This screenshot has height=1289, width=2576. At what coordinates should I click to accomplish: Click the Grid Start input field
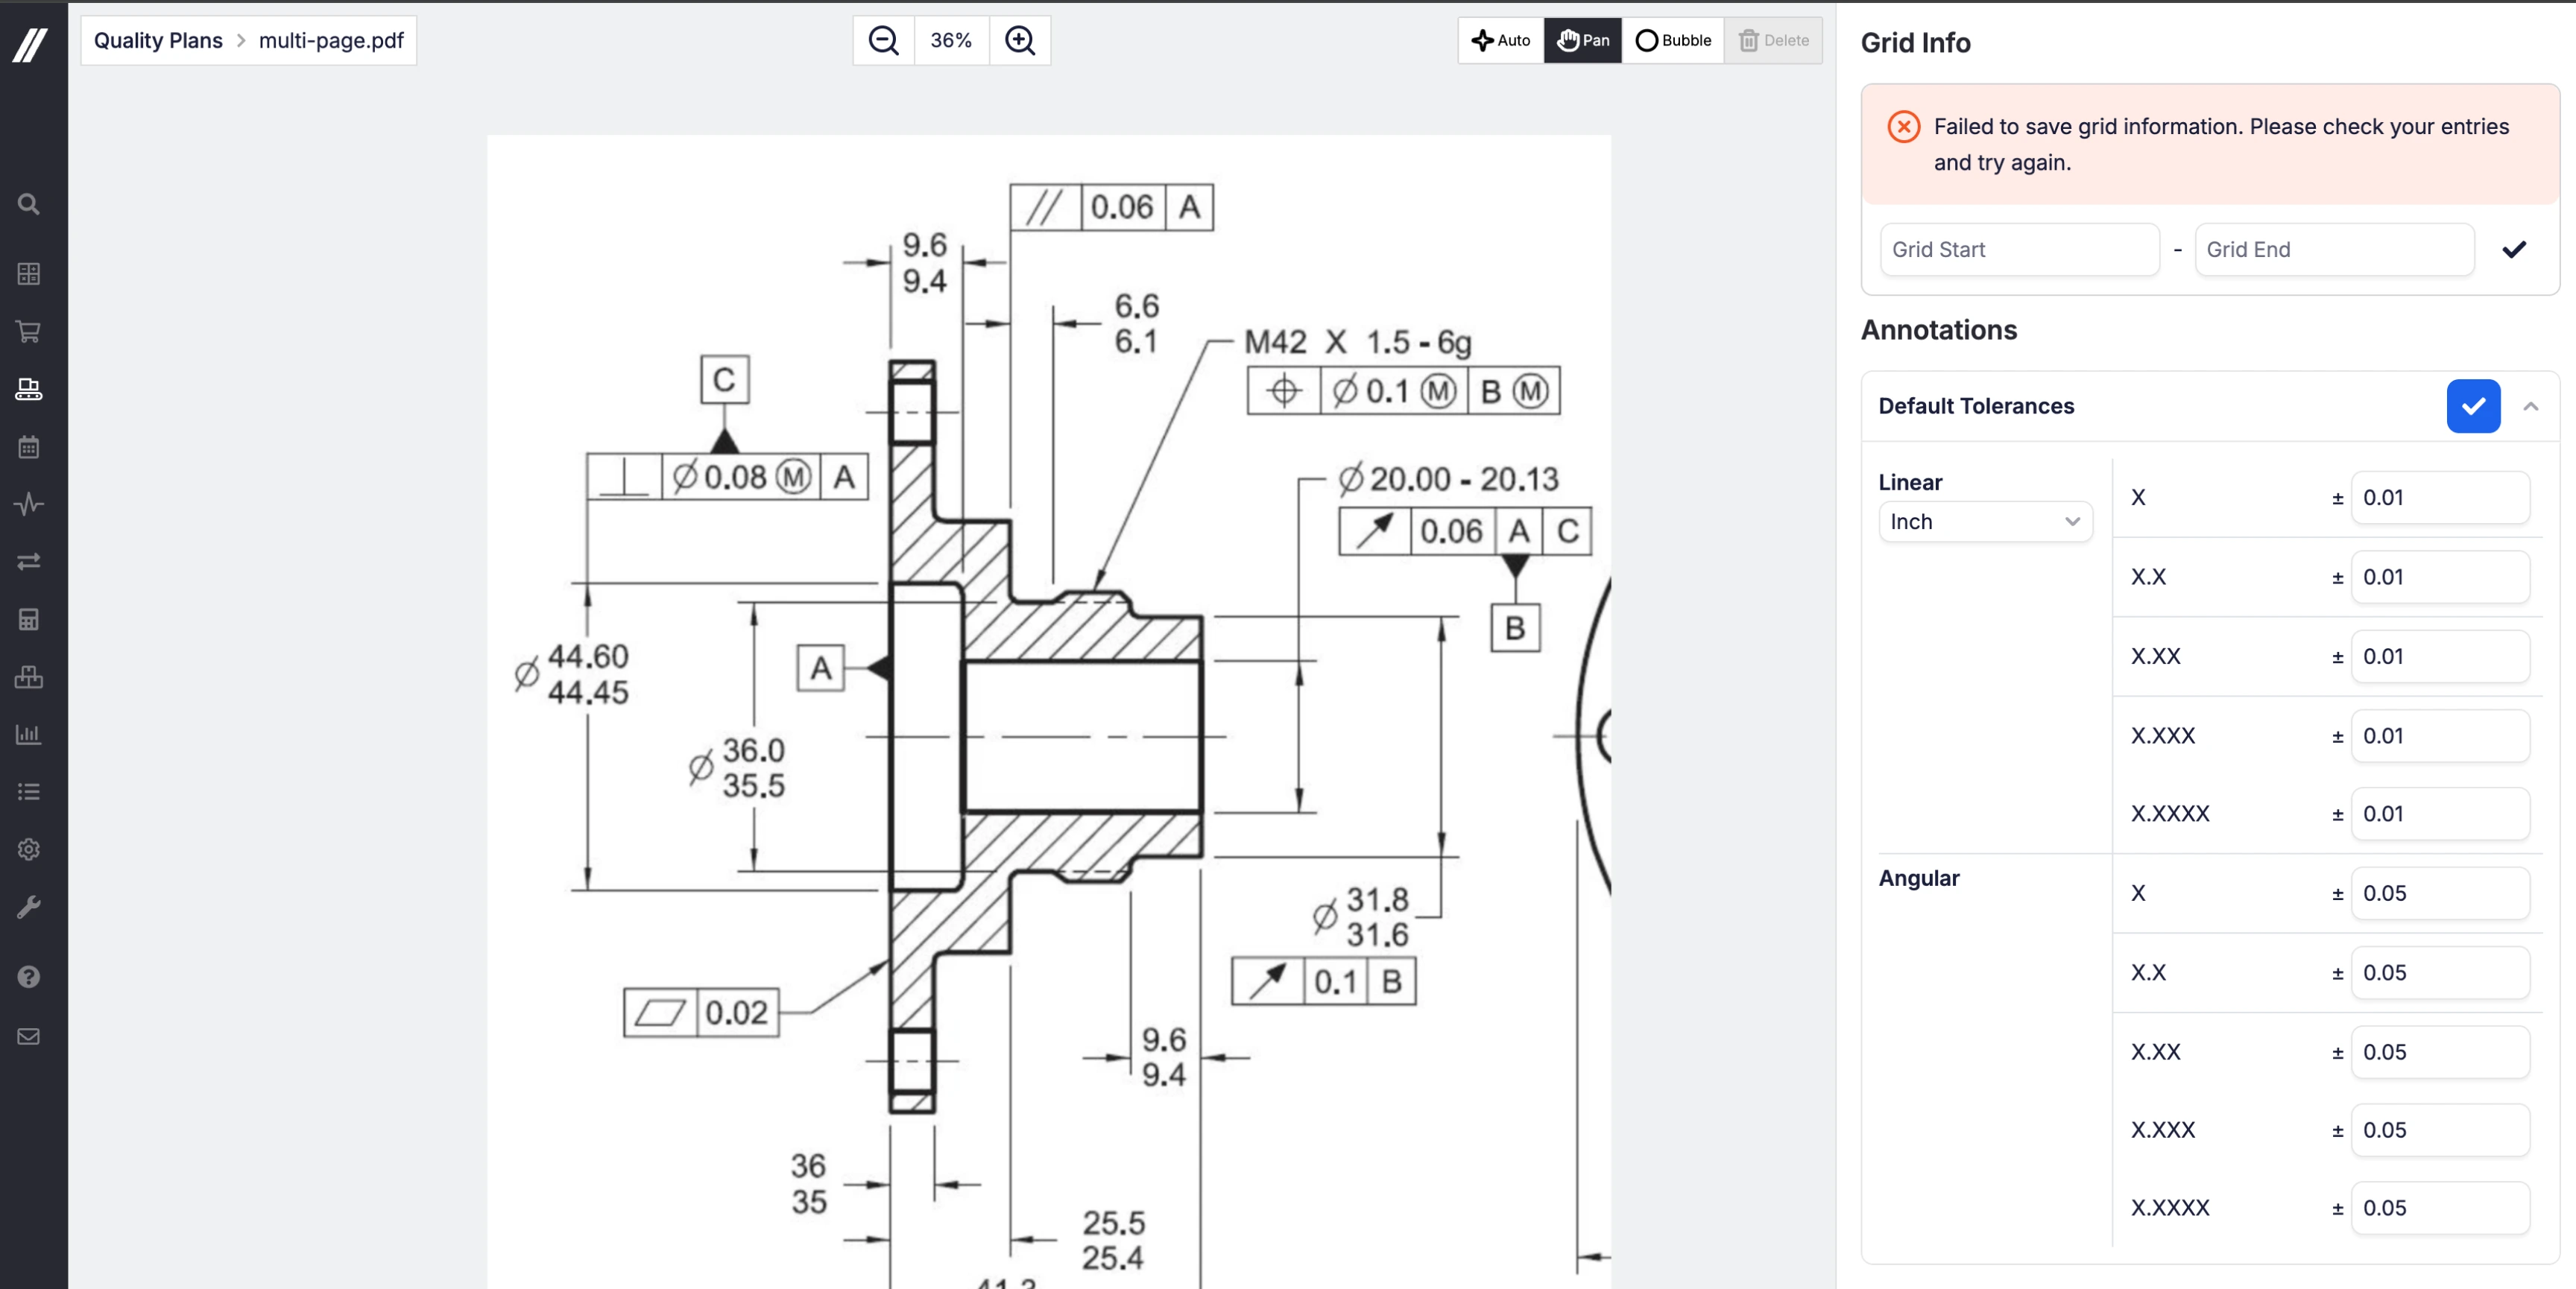(x=2019, y=250)
